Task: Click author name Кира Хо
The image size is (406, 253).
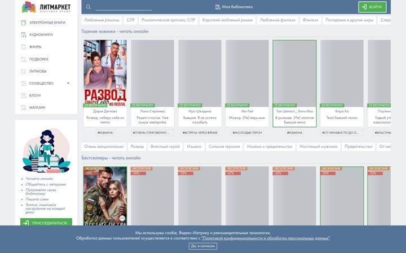Action: click(342, 111)
